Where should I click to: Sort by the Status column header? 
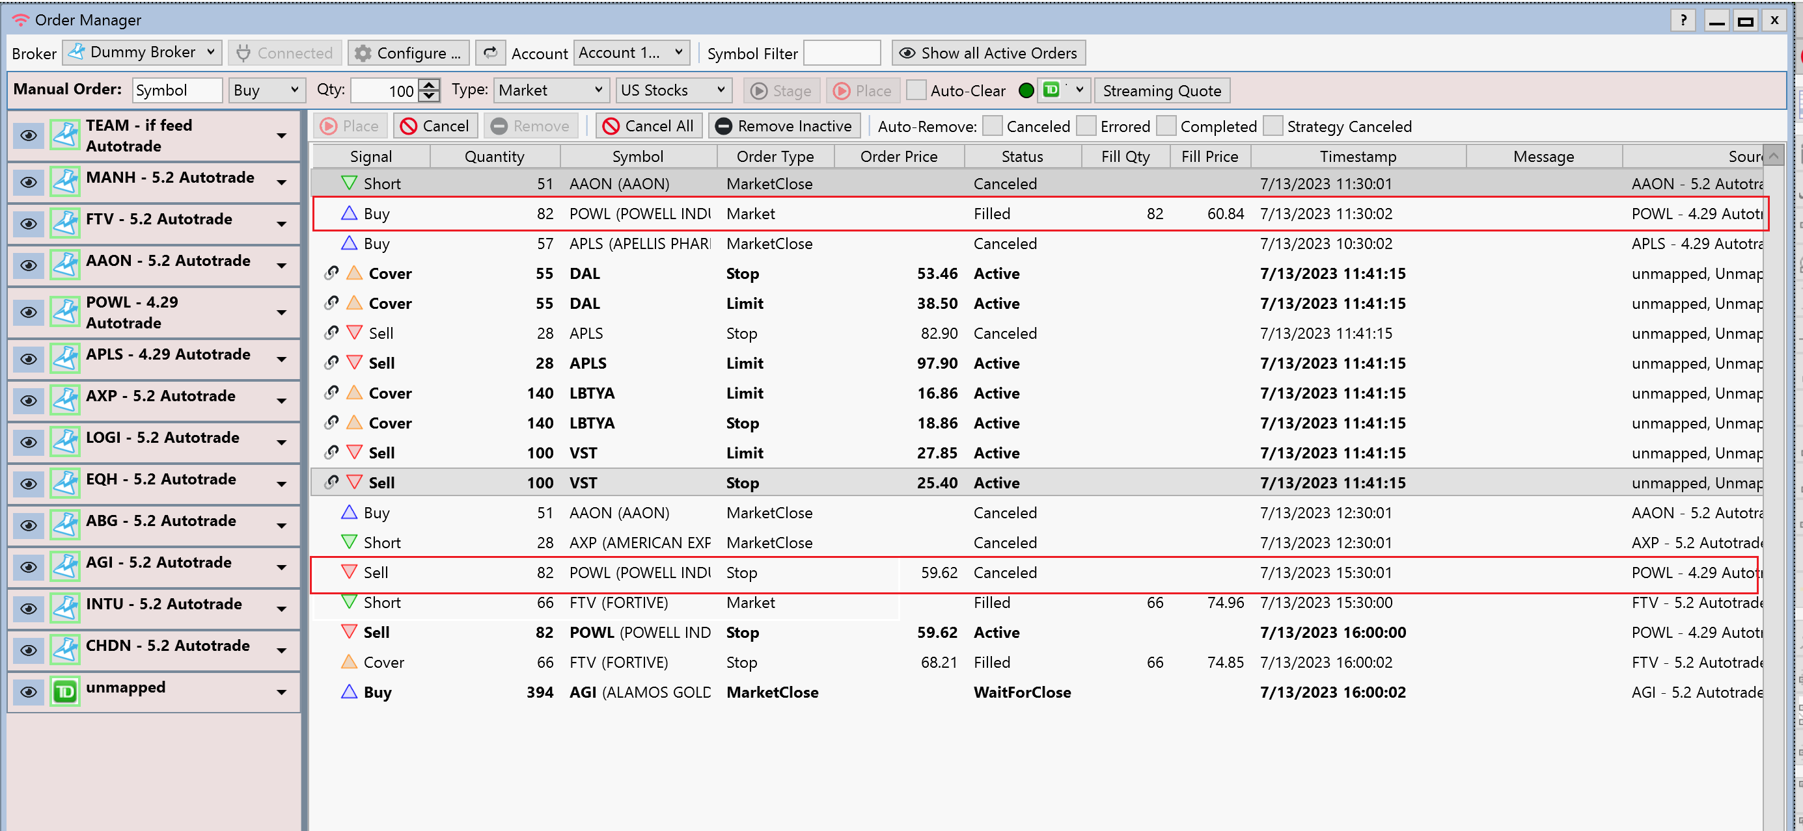(x=1021, y=157)
